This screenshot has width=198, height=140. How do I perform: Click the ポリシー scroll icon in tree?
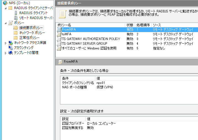(x=10, y=23)
